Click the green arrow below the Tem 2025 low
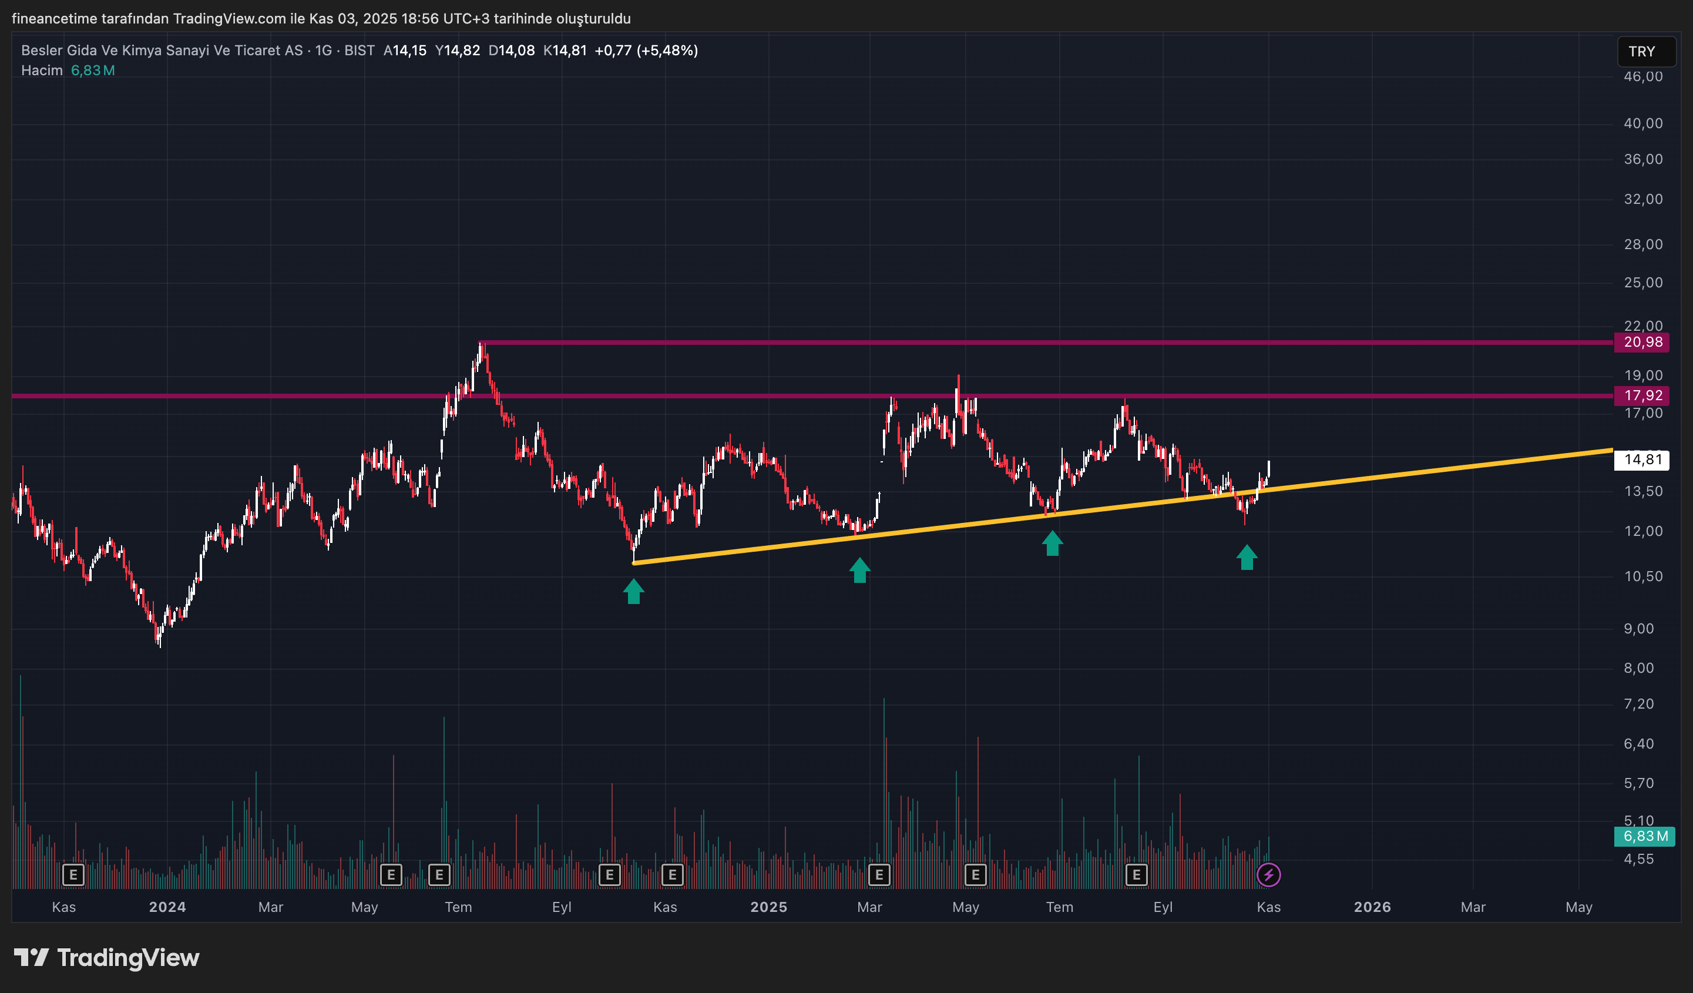 click(1052, 544)
